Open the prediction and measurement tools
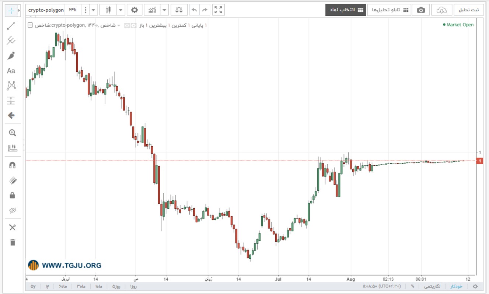The width and height of the screenshot is (489, 294). pyautogui.click(x=11, y=101)
